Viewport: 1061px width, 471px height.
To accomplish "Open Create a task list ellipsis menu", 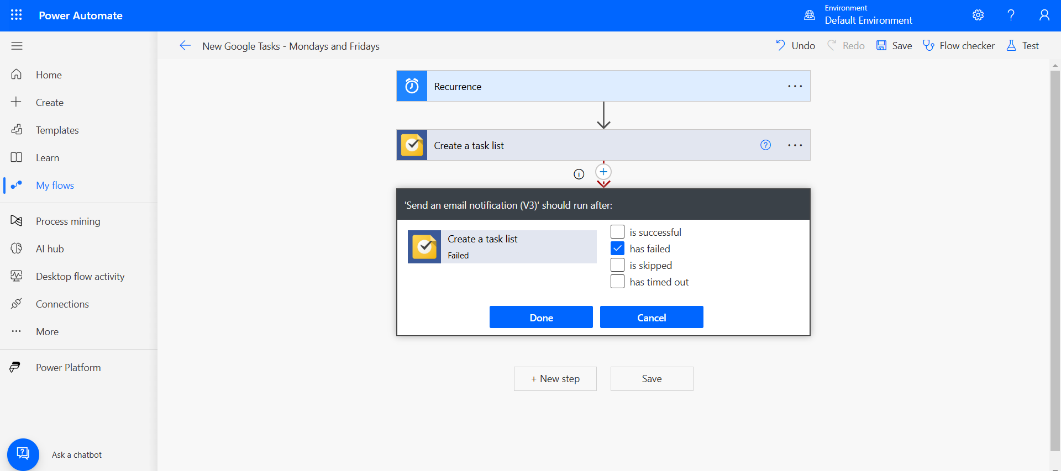I will [x=795, y=145].
